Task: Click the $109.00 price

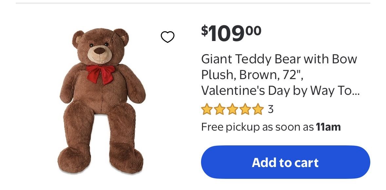Action: 231,33
